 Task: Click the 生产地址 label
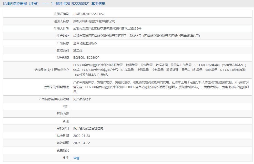pos(63,36)
